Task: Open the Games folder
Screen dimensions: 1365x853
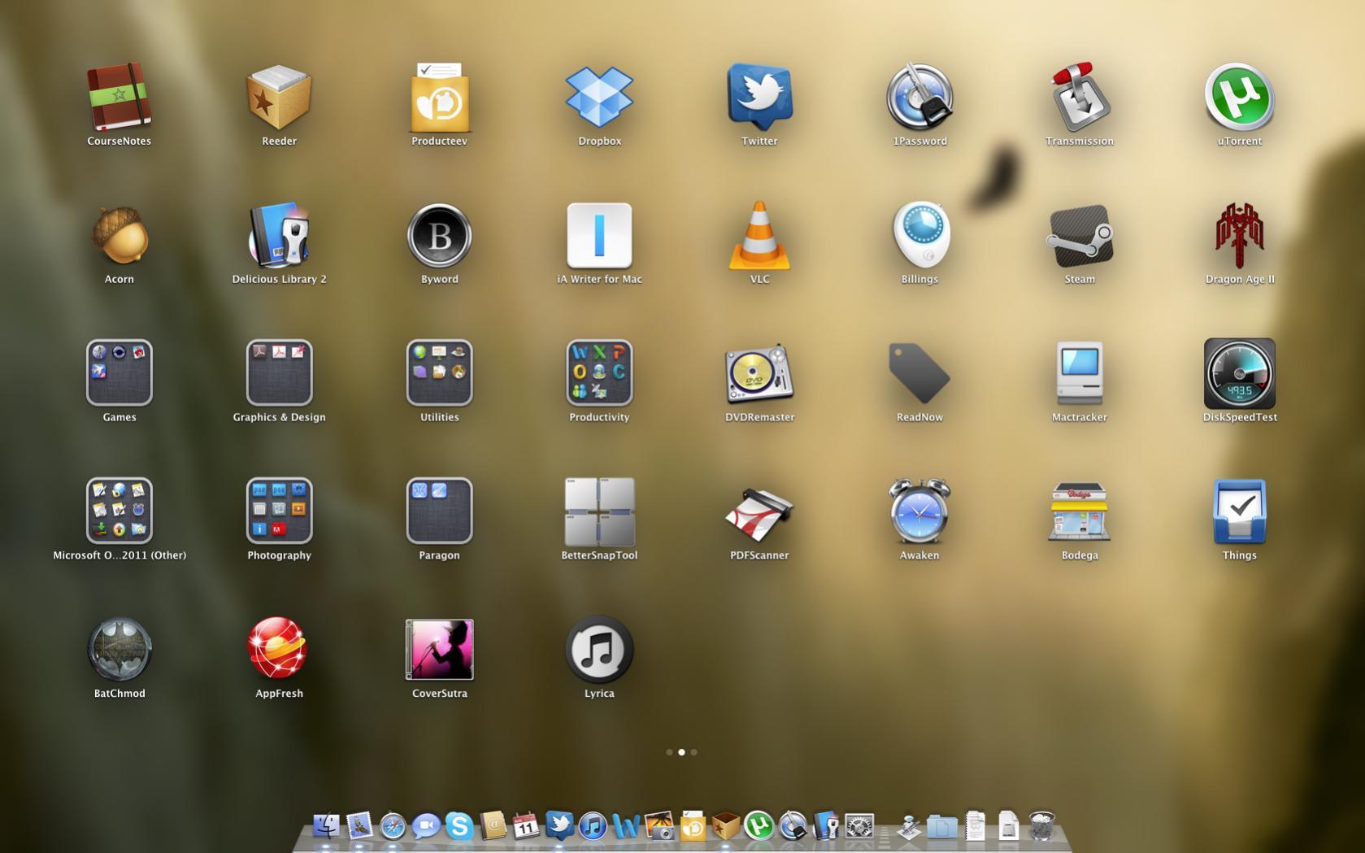Action: coord(120,372)
